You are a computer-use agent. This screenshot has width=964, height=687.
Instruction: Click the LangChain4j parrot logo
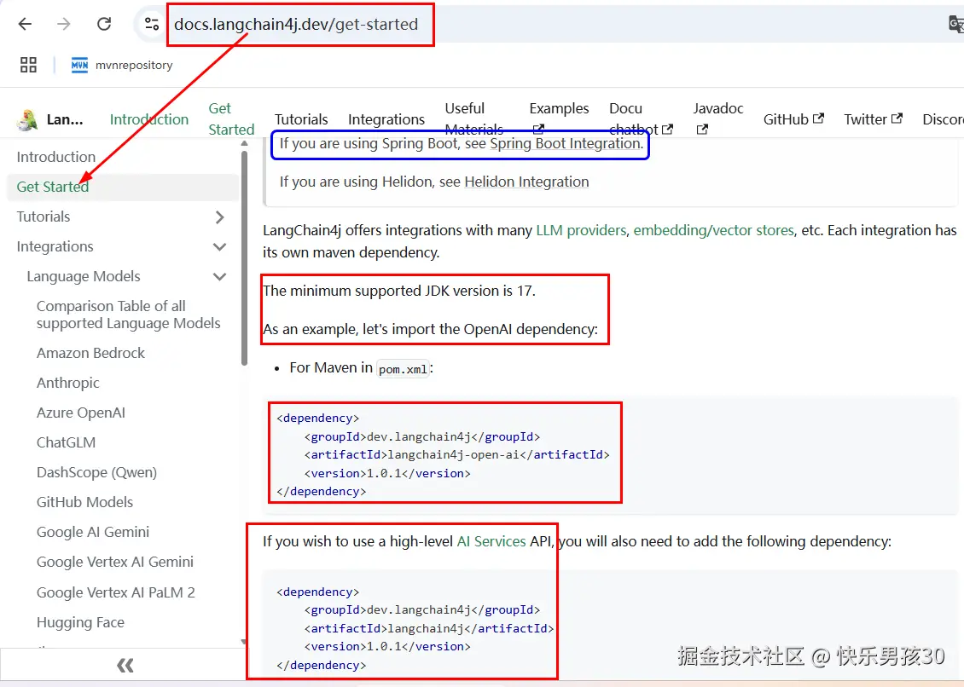[26, 119]
